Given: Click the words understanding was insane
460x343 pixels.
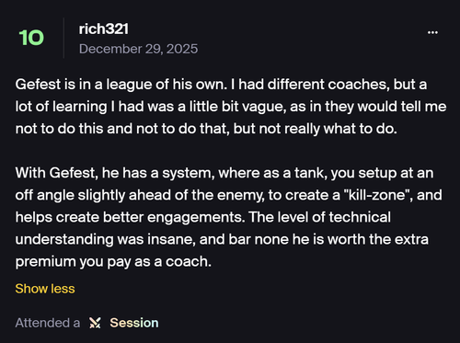Looking at the screenshot, I should pyautogui.click(x=105, y=240).
